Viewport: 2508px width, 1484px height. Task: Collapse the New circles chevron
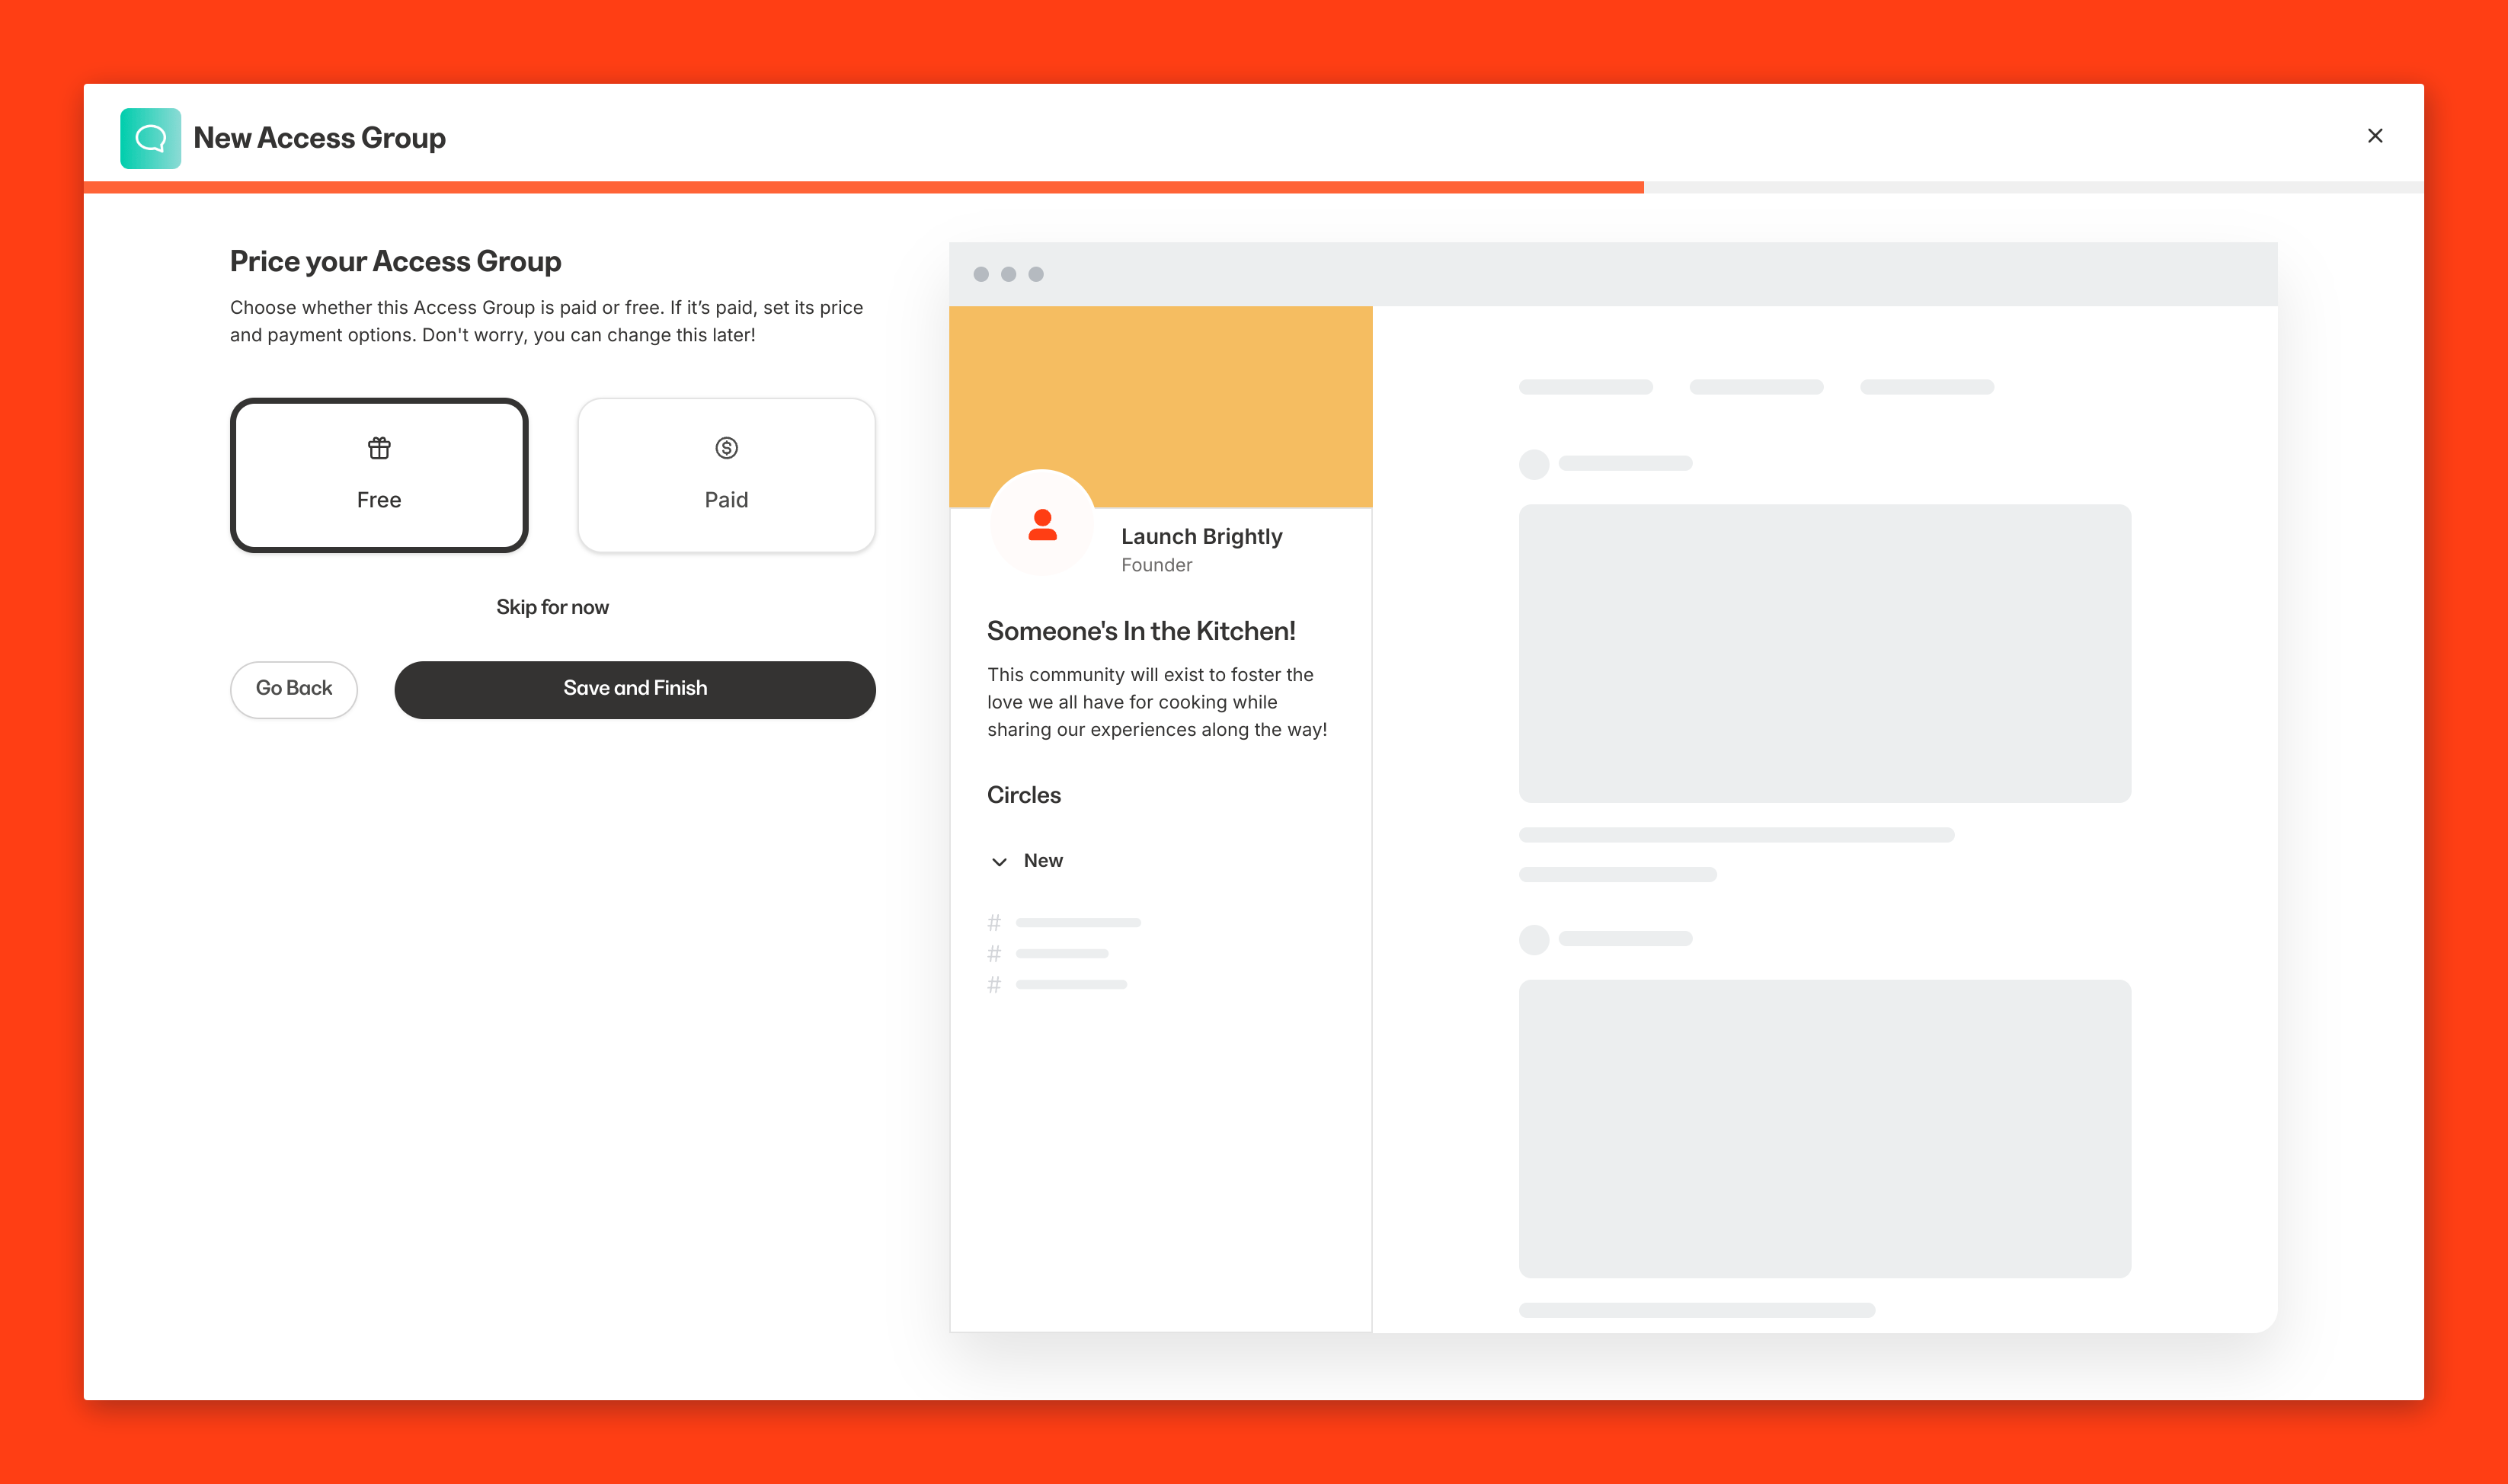pyautogui.click(x=999, y=861)
